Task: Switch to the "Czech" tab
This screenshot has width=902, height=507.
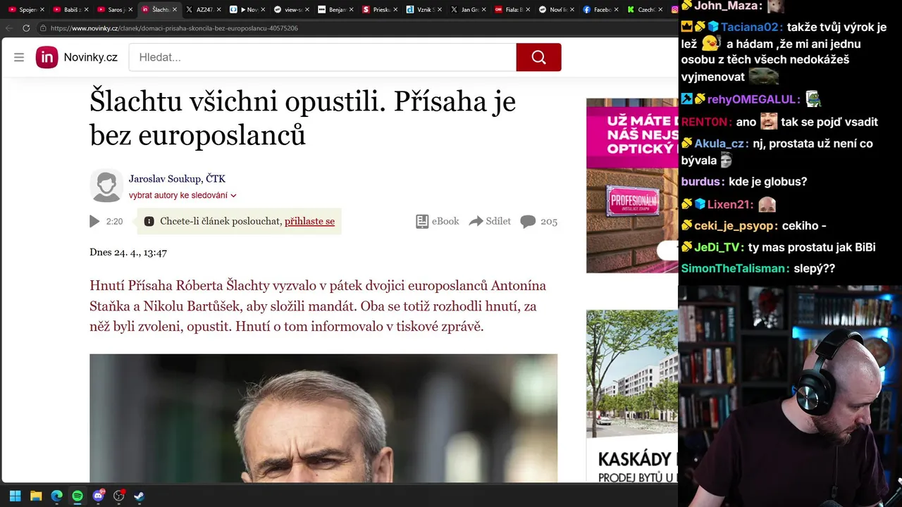Action: (x=643, y=10)
